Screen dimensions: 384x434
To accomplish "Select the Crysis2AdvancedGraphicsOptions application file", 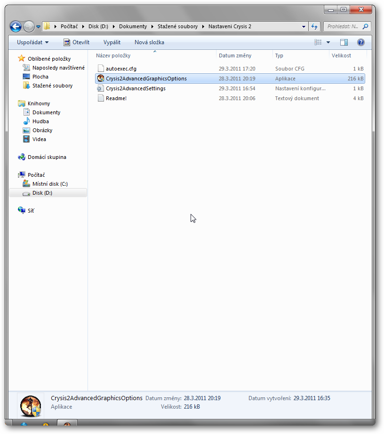I will pos(146,79).
